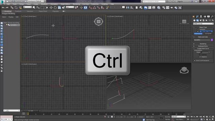The image size is (215, 121).
Task: Open the Help menu
Action: (x=112, y=4)
